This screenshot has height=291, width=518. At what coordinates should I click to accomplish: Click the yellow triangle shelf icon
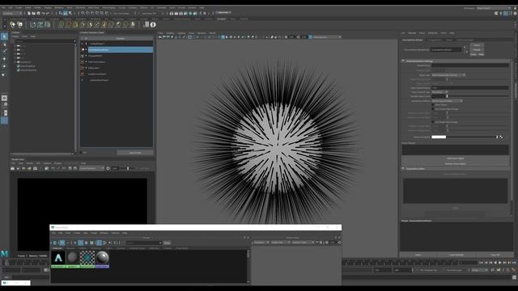pos(75,24)
